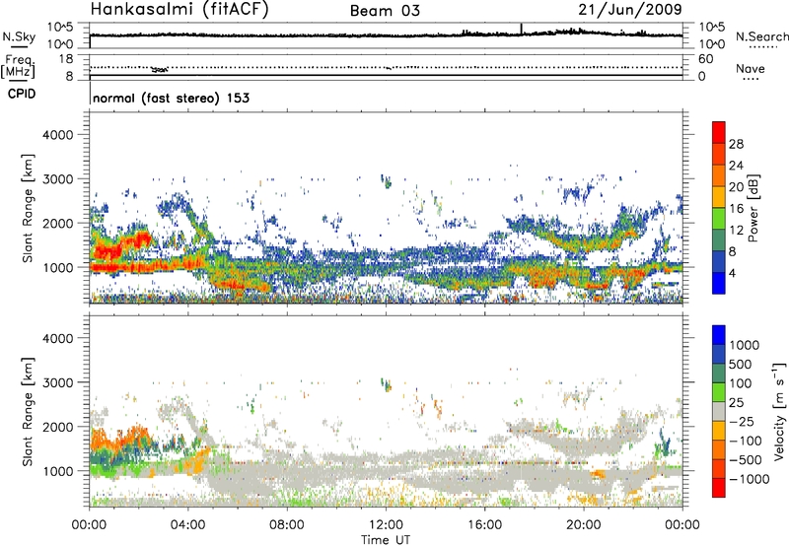Click the "20:00" time axis tick
Image resolution: width=789 pixels, height=546 pixels.
584,525
